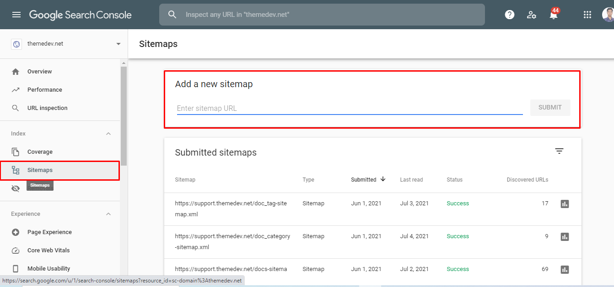Click the sidebar scrollbar up arrow

[124, 63]
